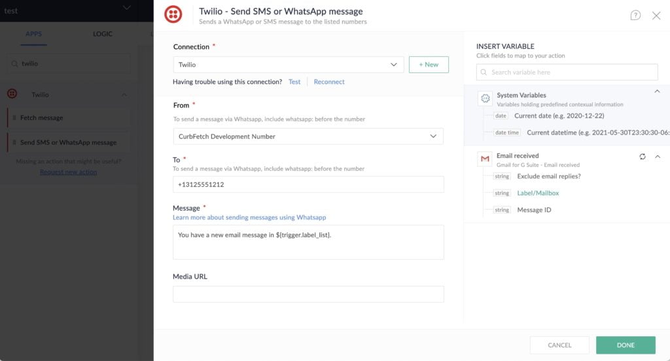Open Learn more about sending messages link

(x=249, y=217)
